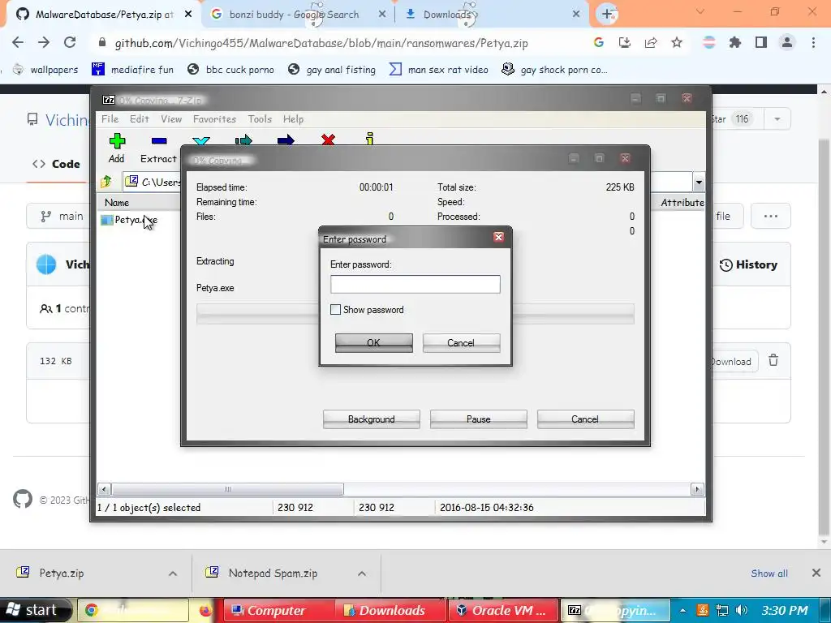The width and height of the screenshot is (831, 623).
Task: Open a new Chrome tab
Action: point(607,15)
